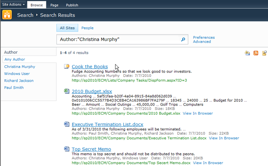Click the 'Fudge Accounting Numbers' description text
The width and height of the screenshot is (268, 166).
(131, 71)
